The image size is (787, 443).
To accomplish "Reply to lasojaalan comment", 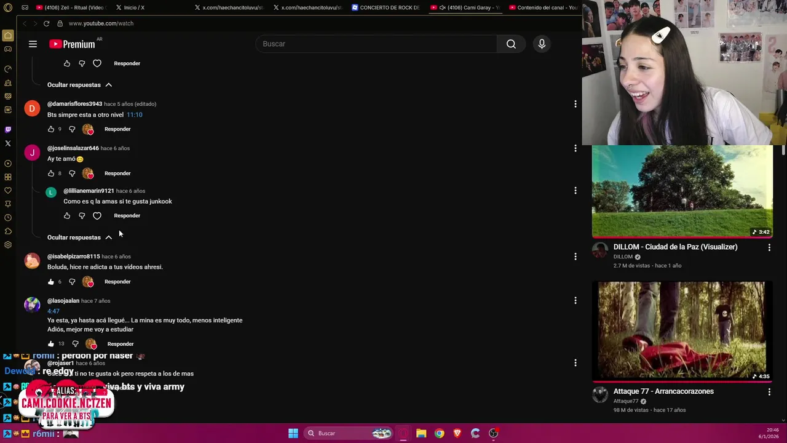I will pyautogui.click(x=121, y=344).
